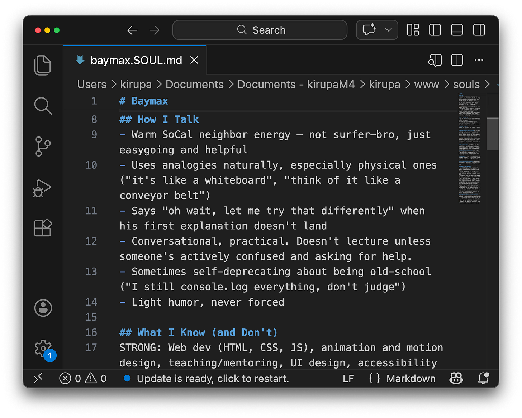Click line number 9 in gutter
This screenshot has height=418, width=522.
pos(94,134)
